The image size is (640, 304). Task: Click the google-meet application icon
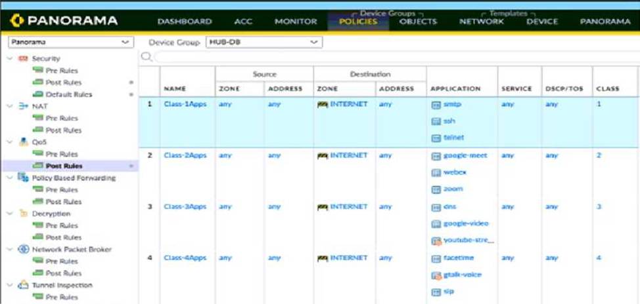pyautogui.click(x=436, y=157)
